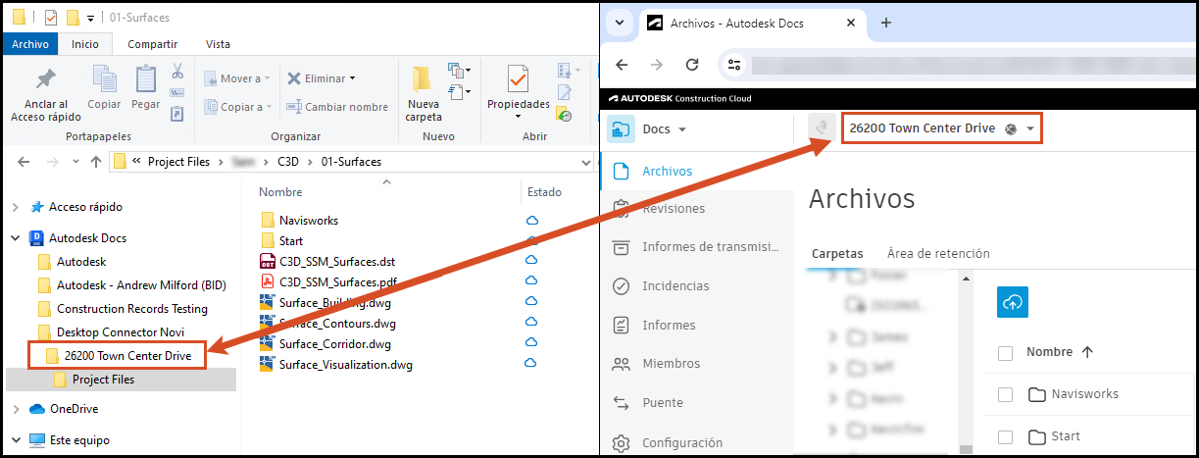
Task: Click the file history icon in Abrir group
Action: 564,114
